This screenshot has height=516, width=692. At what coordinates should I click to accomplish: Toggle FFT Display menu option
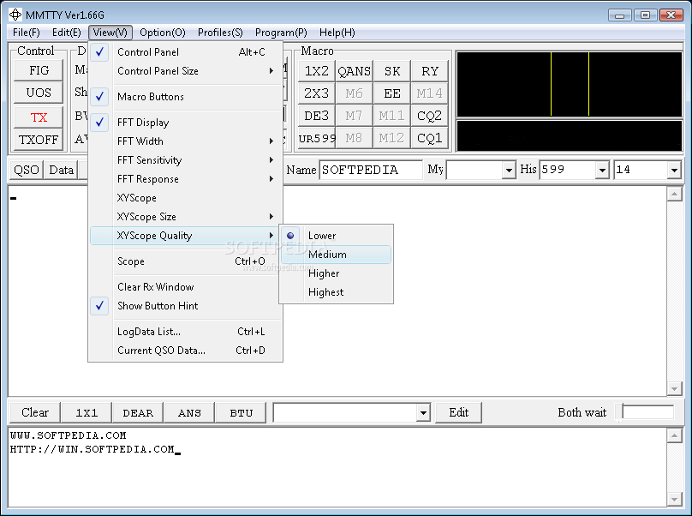click(x=185, y=123)
